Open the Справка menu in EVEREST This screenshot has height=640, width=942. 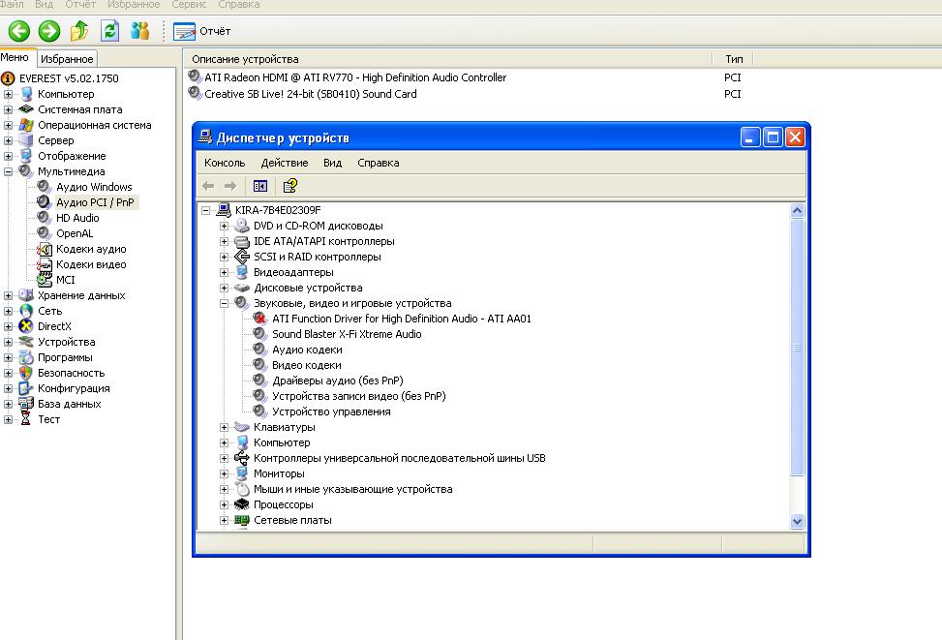[239, 4]
